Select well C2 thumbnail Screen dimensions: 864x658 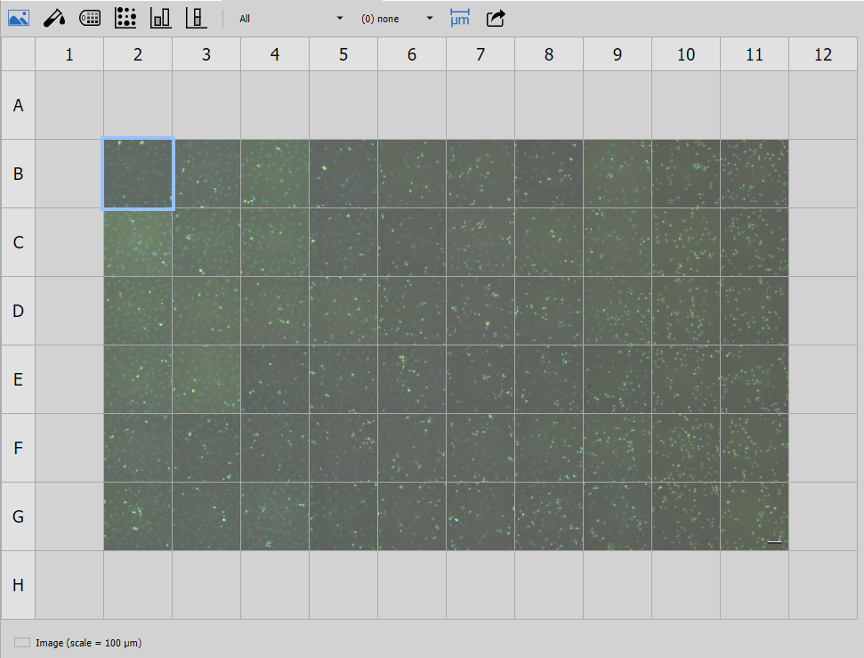click(138, 242)
